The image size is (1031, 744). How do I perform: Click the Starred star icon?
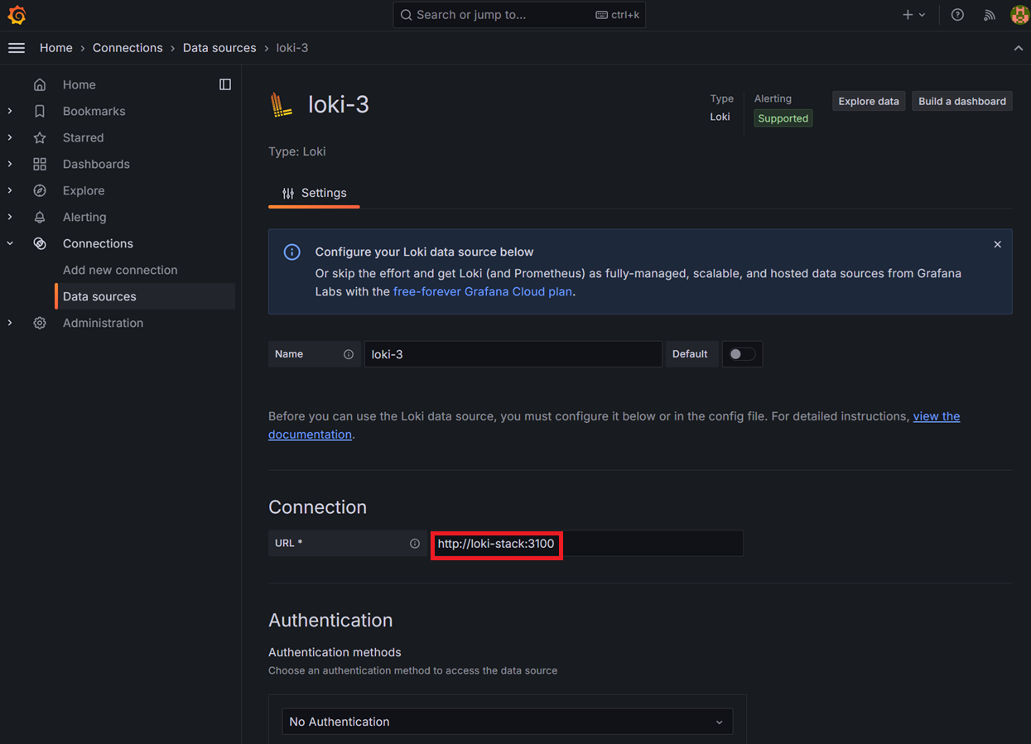(x=40, y=137)
